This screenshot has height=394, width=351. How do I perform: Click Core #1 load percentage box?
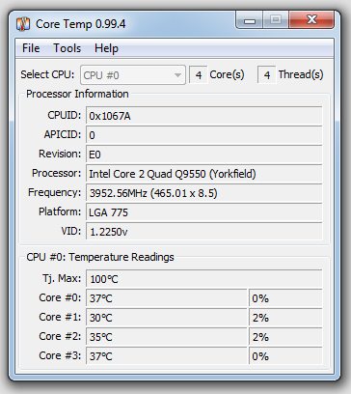pyautogui.click(x=285, y=318)
